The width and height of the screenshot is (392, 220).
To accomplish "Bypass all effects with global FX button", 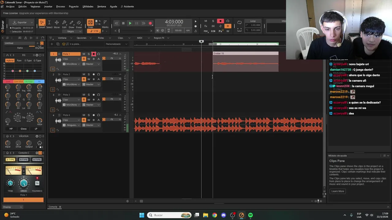I will 206,26.
